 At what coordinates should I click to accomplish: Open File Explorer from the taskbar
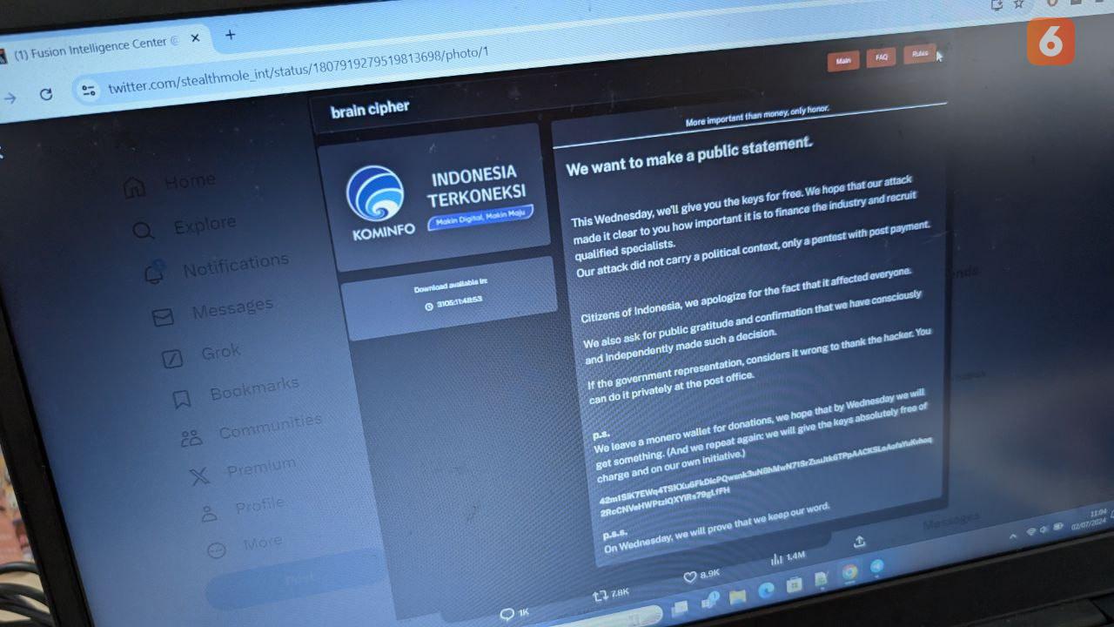(738, 597)
